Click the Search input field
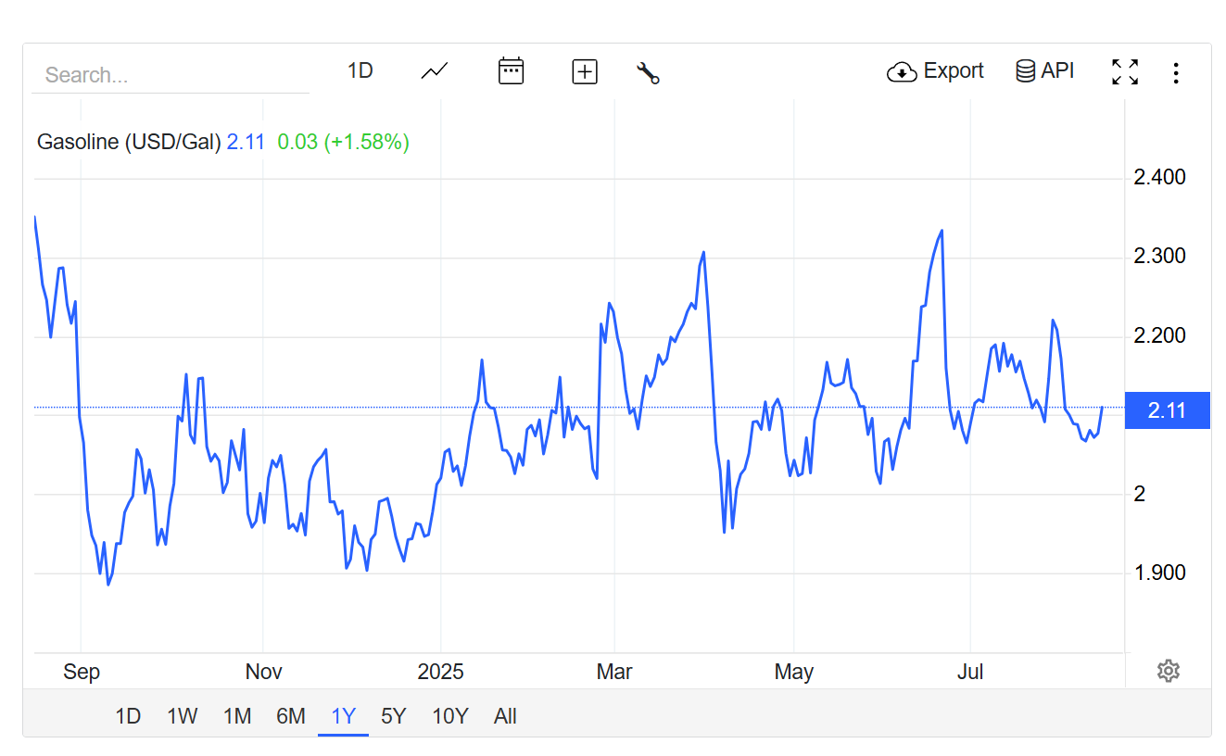Screen dimensions: 1226x756 pyautogui.click(x=170, y=75)
